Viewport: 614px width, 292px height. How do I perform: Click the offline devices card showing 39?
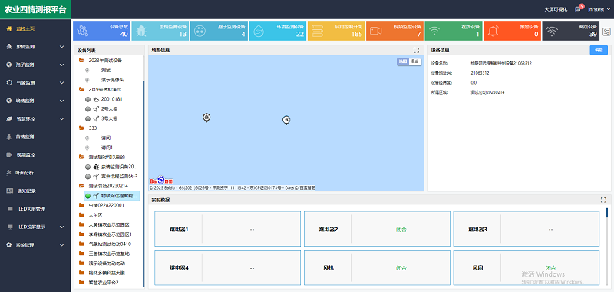point(570,31)
